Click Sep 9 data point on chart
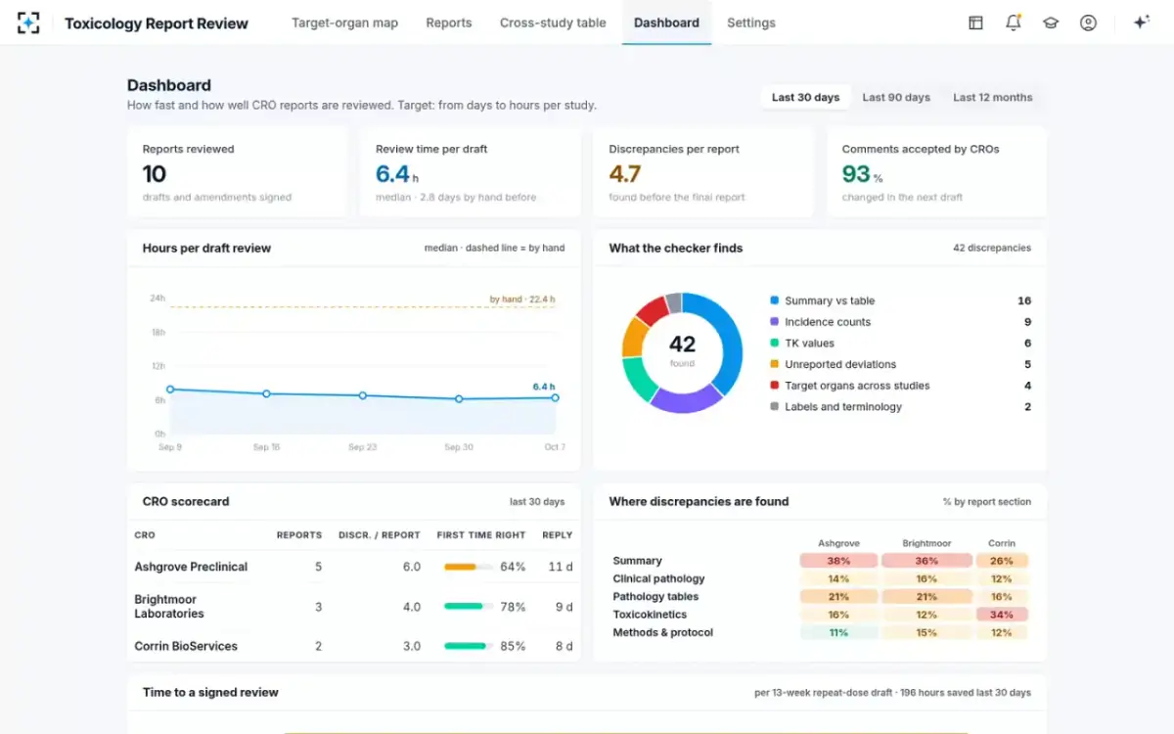This screenshot has width=1174, height=734. click(170, 390)
